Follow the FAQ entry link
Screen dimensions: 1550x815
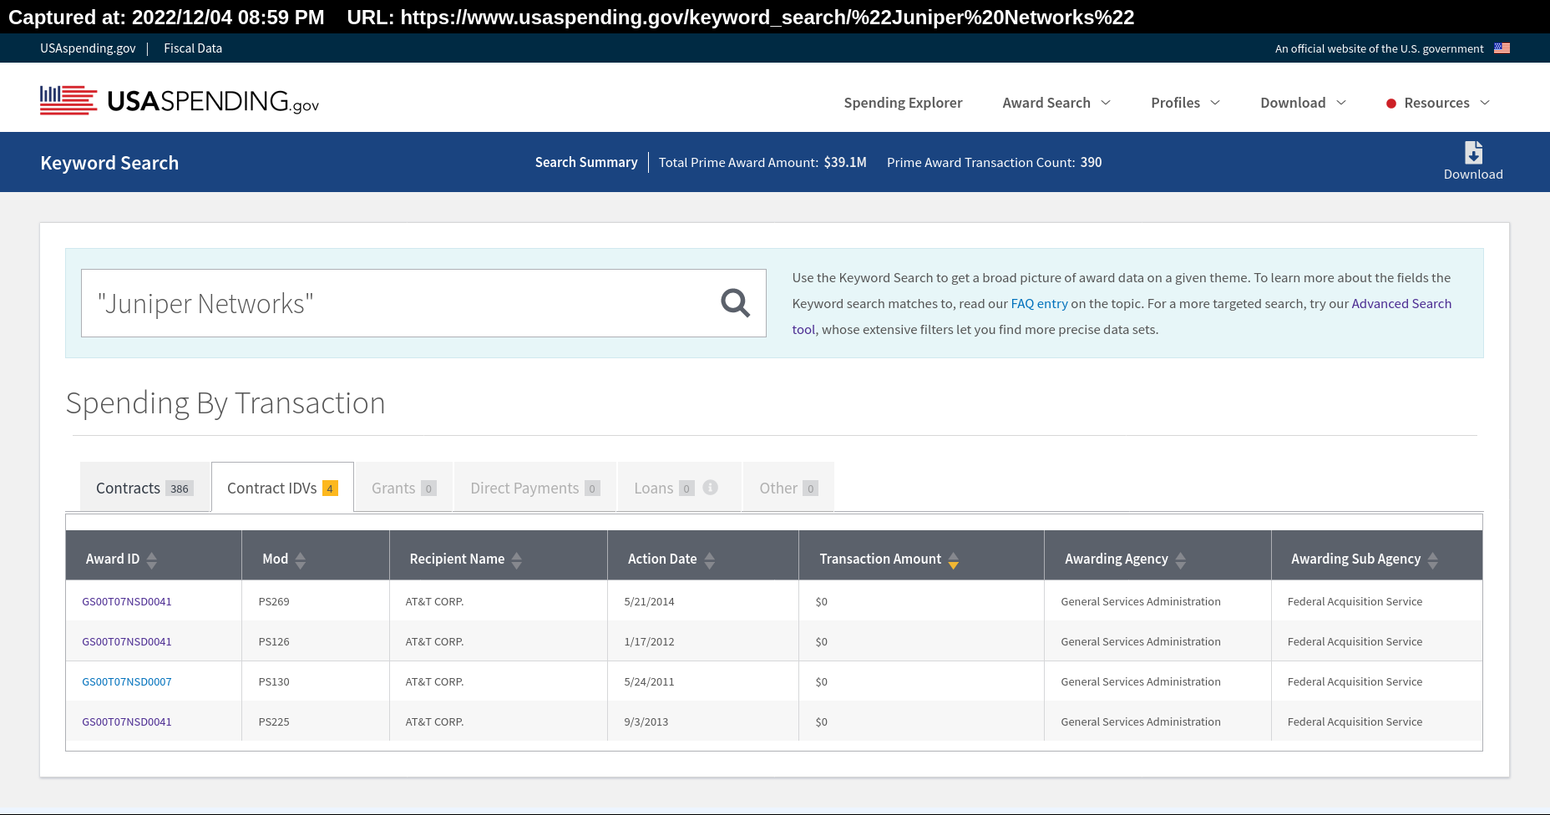pyautogui.click(x=1039, y=303)
